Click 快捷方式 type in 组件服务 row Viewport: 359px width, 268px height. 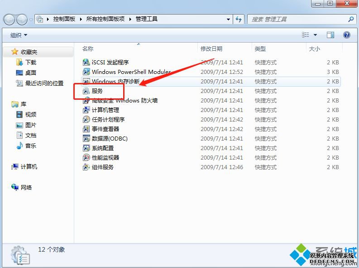click(266, 167)
